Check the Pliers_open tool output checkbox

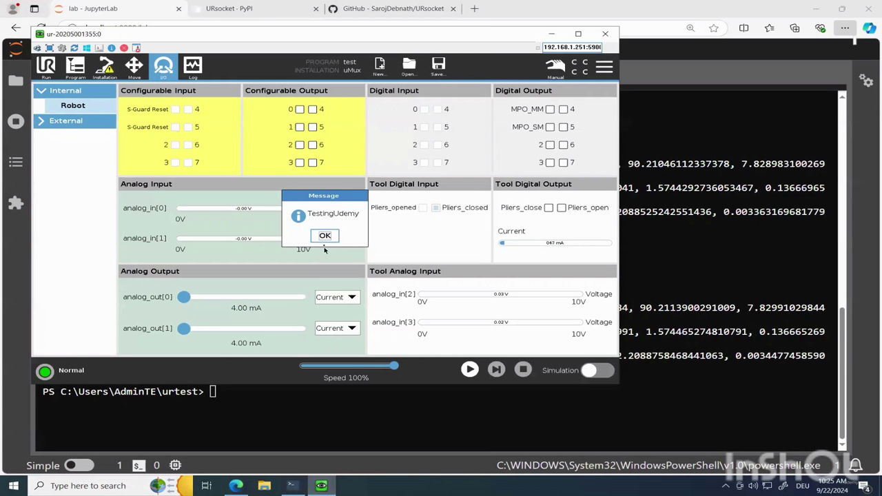click(x=562, y=207)
